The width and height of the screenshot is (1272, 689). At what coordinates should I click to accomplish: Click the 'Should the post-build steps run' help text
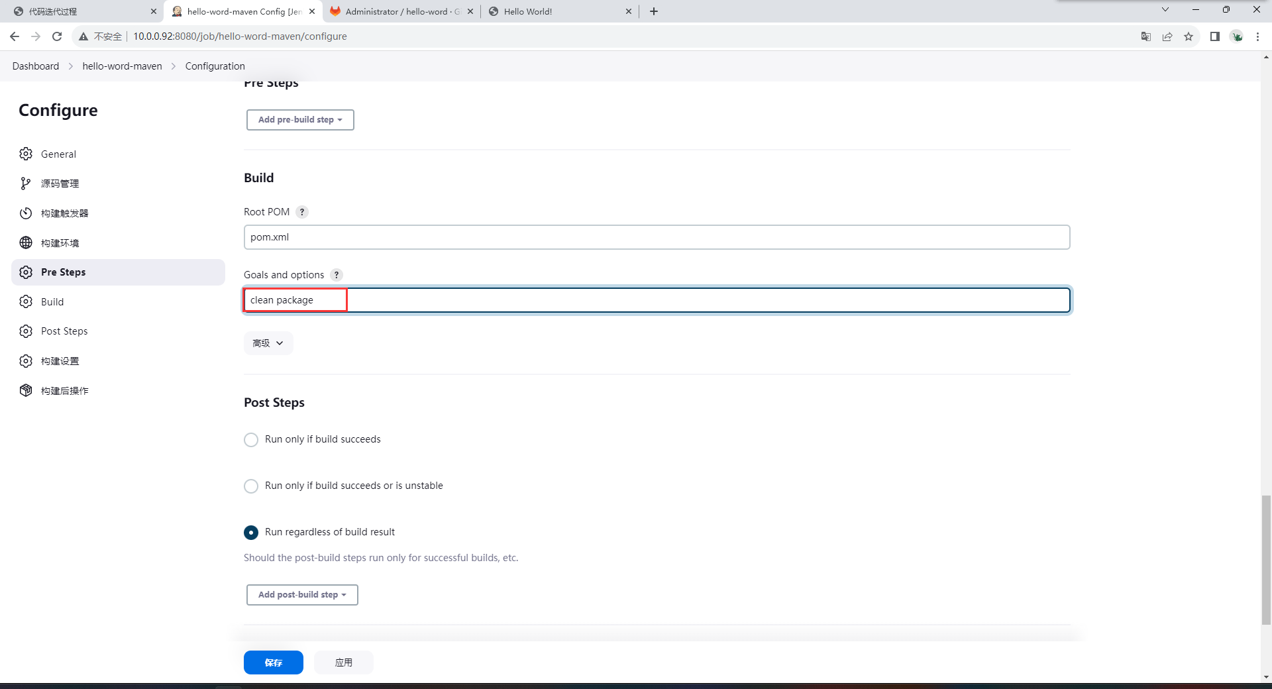(381, 558)
